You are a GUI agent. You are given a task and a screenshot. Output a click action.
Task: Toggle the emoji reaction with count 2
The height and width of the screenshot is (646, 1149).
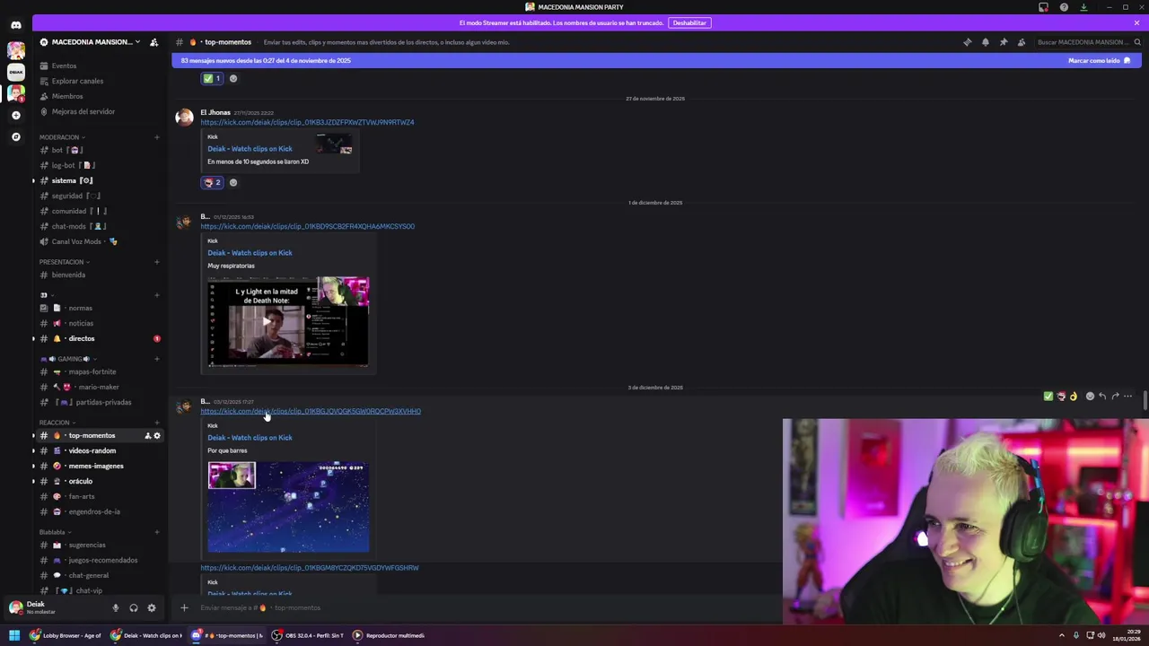212,182
